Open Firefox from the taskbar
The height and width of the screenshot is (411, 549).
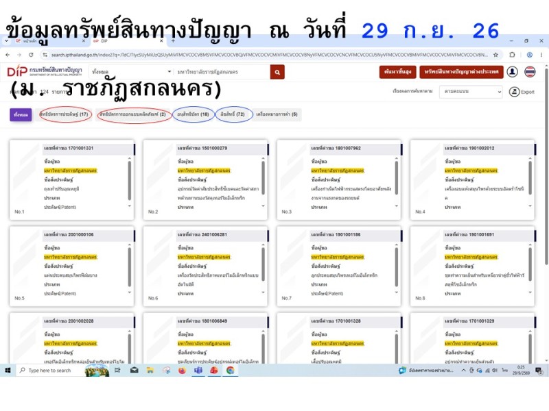182,370
